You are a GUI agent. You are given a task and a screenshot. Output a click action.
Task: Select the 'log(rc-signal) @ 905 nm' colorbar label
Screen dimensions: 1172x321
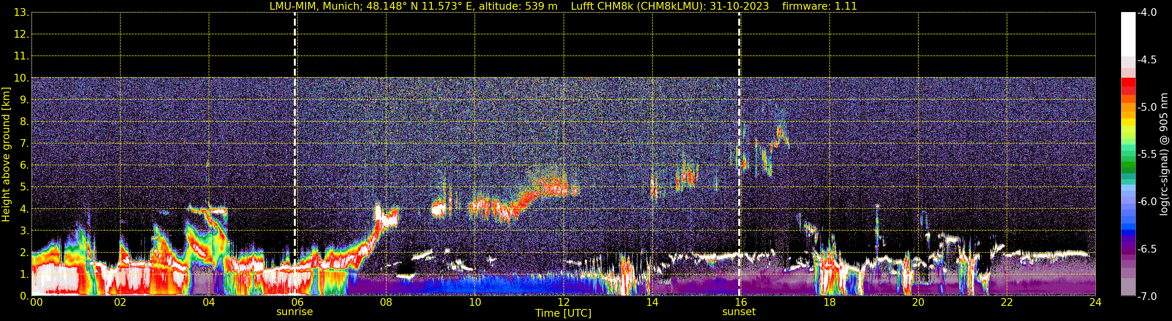(x=1164, y=154)
